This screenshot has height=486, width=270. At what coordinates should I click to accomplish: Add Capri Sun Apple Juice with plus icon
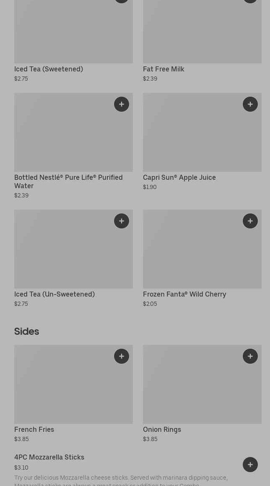point(250,104)
